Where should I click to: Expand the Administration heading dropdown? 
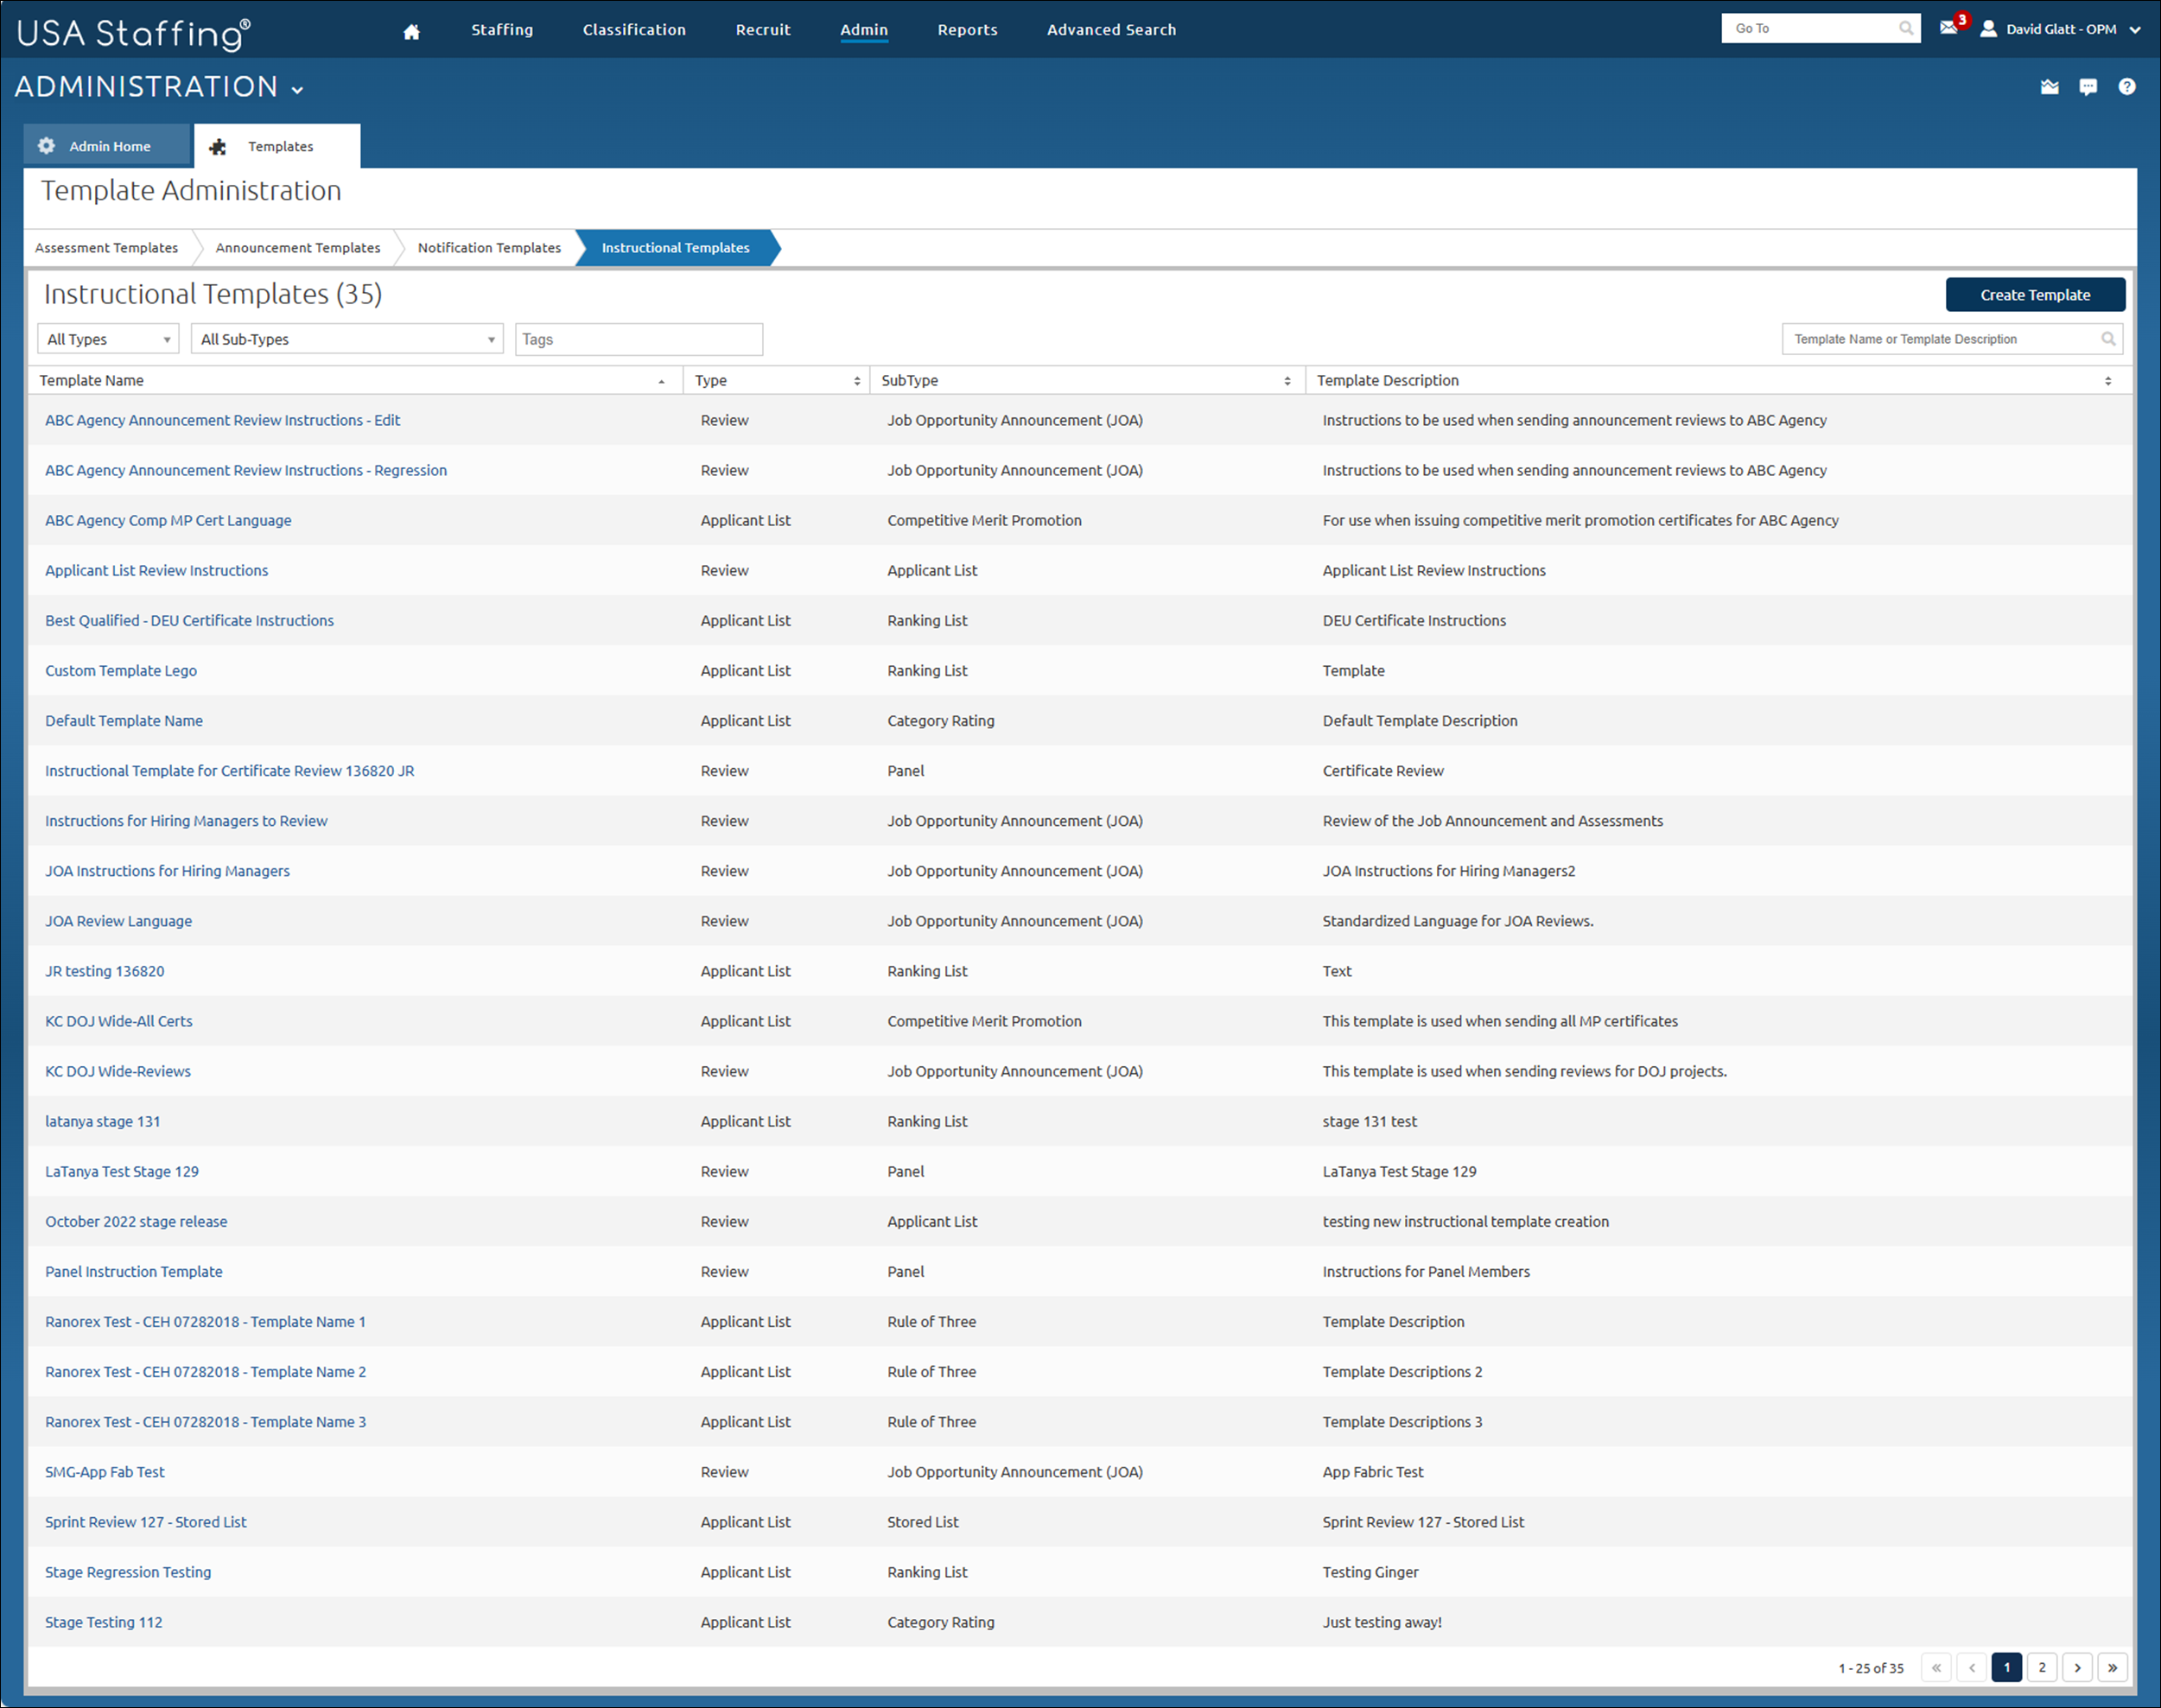coord(297,90)
